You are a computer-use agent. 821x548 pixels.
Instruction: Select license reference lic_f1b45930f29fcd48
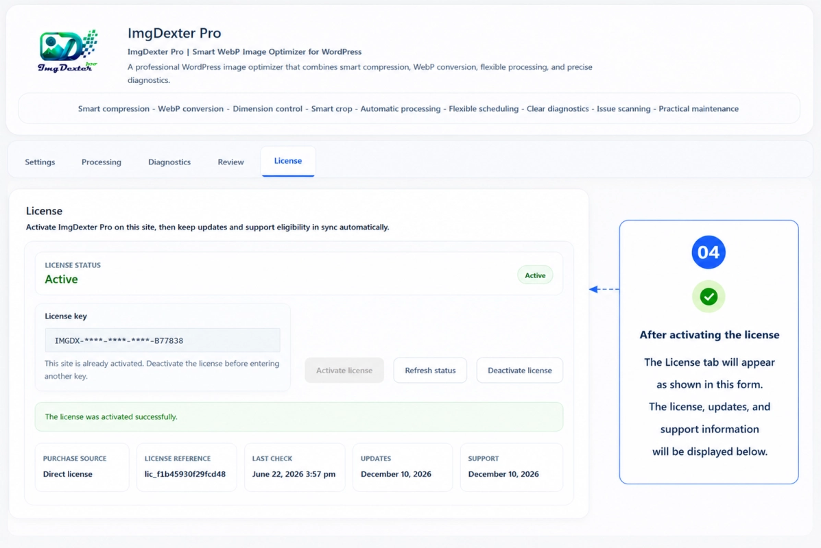(x=185, y=474)
